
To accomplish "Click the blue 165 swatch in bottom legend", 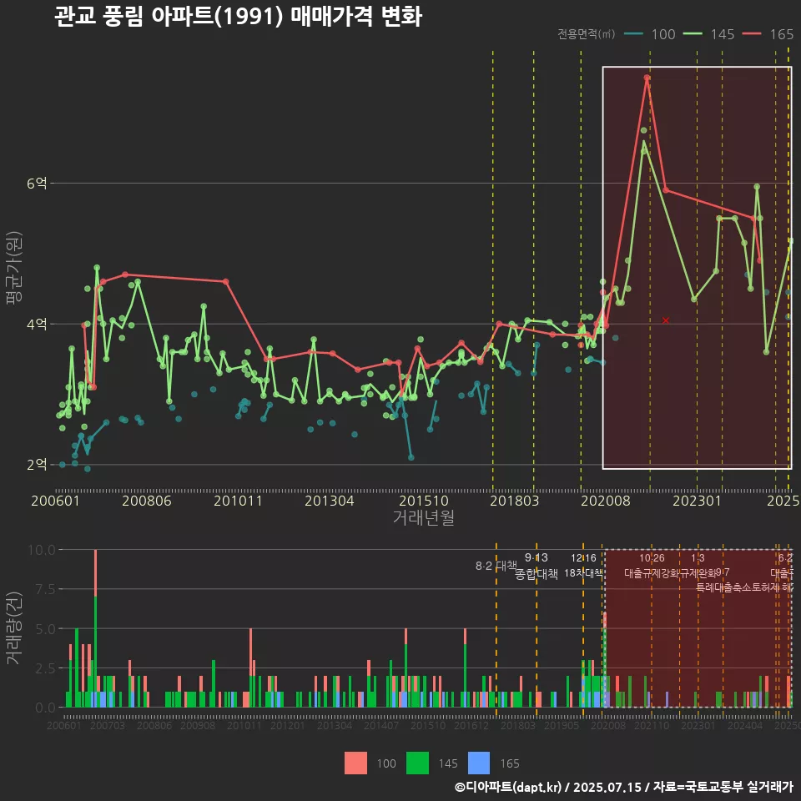I will point(479,763).
